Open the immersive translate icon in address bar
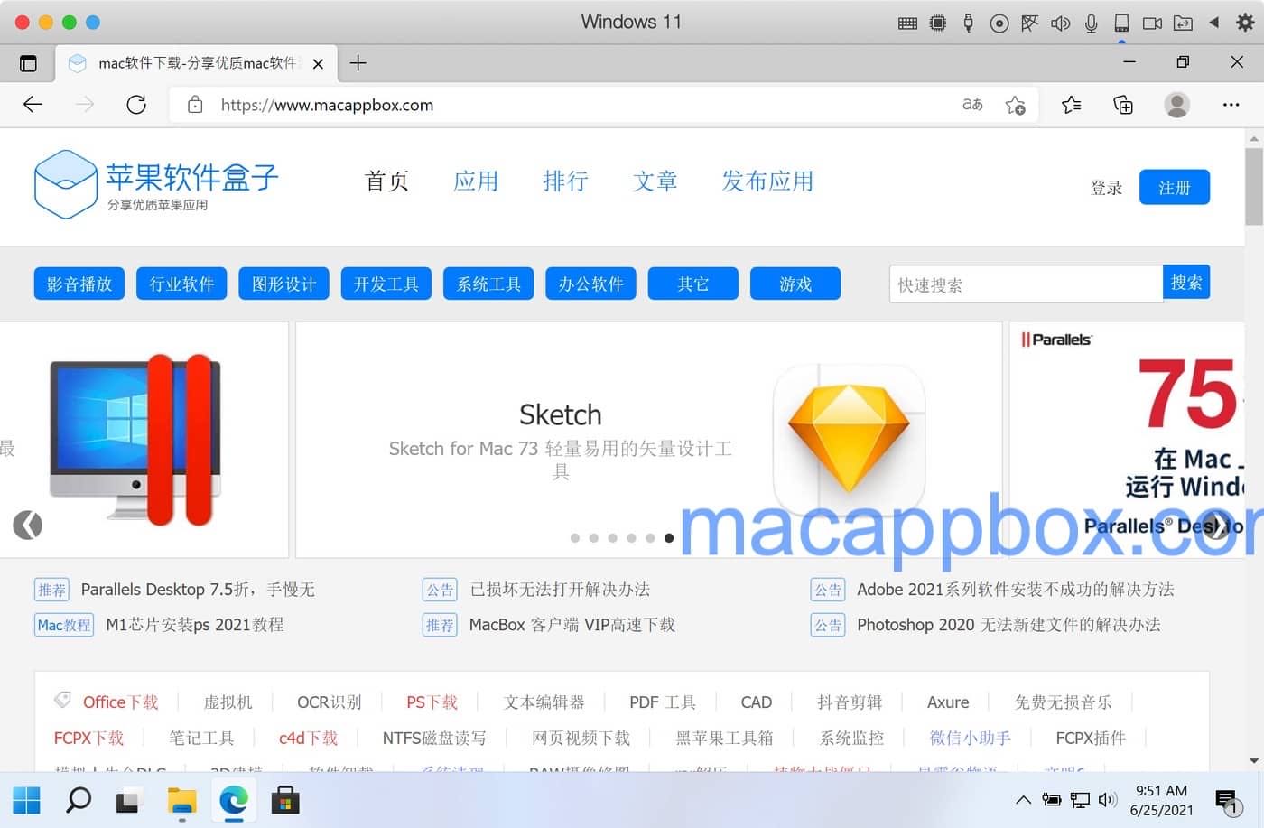 (x=972, y=105)
